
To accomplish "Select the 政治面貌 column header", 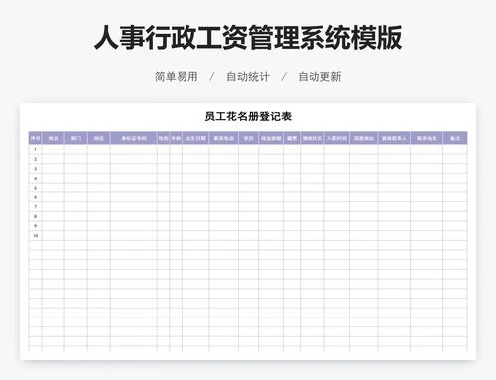I will point(271,138).
